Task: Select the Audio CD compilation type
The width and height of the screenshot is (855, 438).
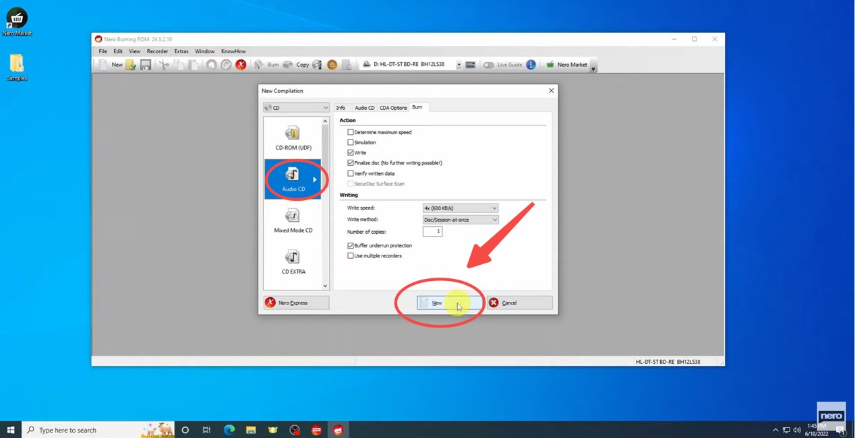Action: pos(293,179)
